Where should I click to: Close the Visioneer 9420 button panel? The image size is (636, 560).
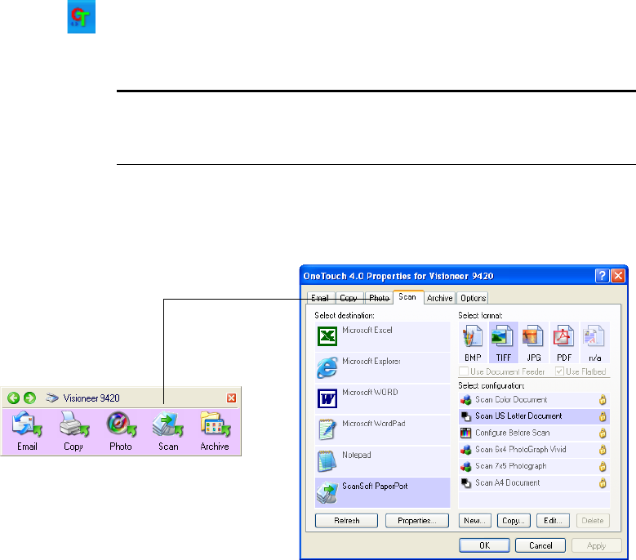pos(231,398)
